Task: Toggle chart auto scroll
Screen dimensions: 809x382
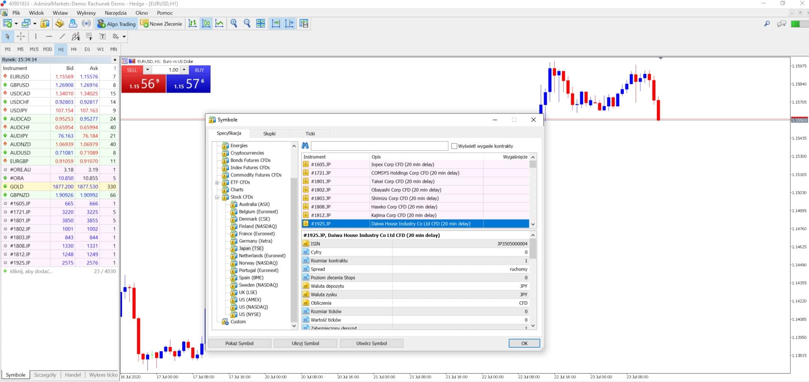Action: click(276, 24)
